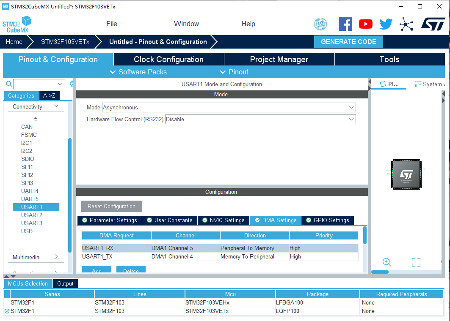Click the selected MCU check icon on the STM32F103VETx row
The height and width of the screenshot is (321, 450).
[7, 311]
